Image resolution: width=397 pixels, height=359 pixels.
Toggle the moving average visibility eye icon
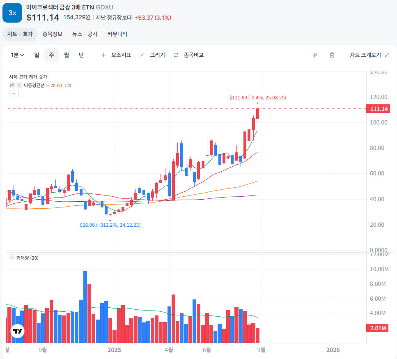[x=12, y=85]
